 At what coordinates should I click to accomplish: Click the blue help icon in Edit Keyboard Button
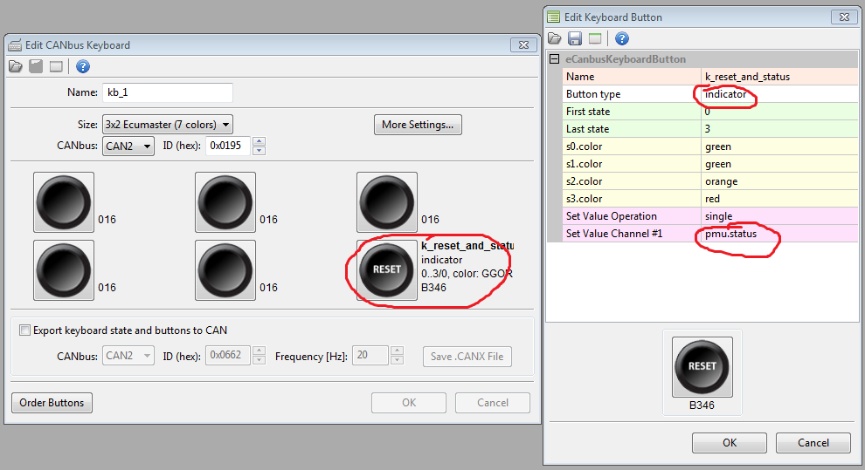coord(622,38)
